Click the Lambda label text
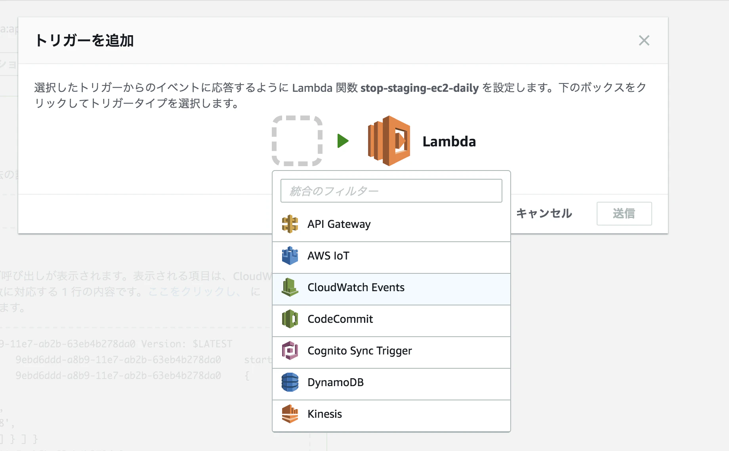Screen dimensions: 729x451 click(449, 141)
